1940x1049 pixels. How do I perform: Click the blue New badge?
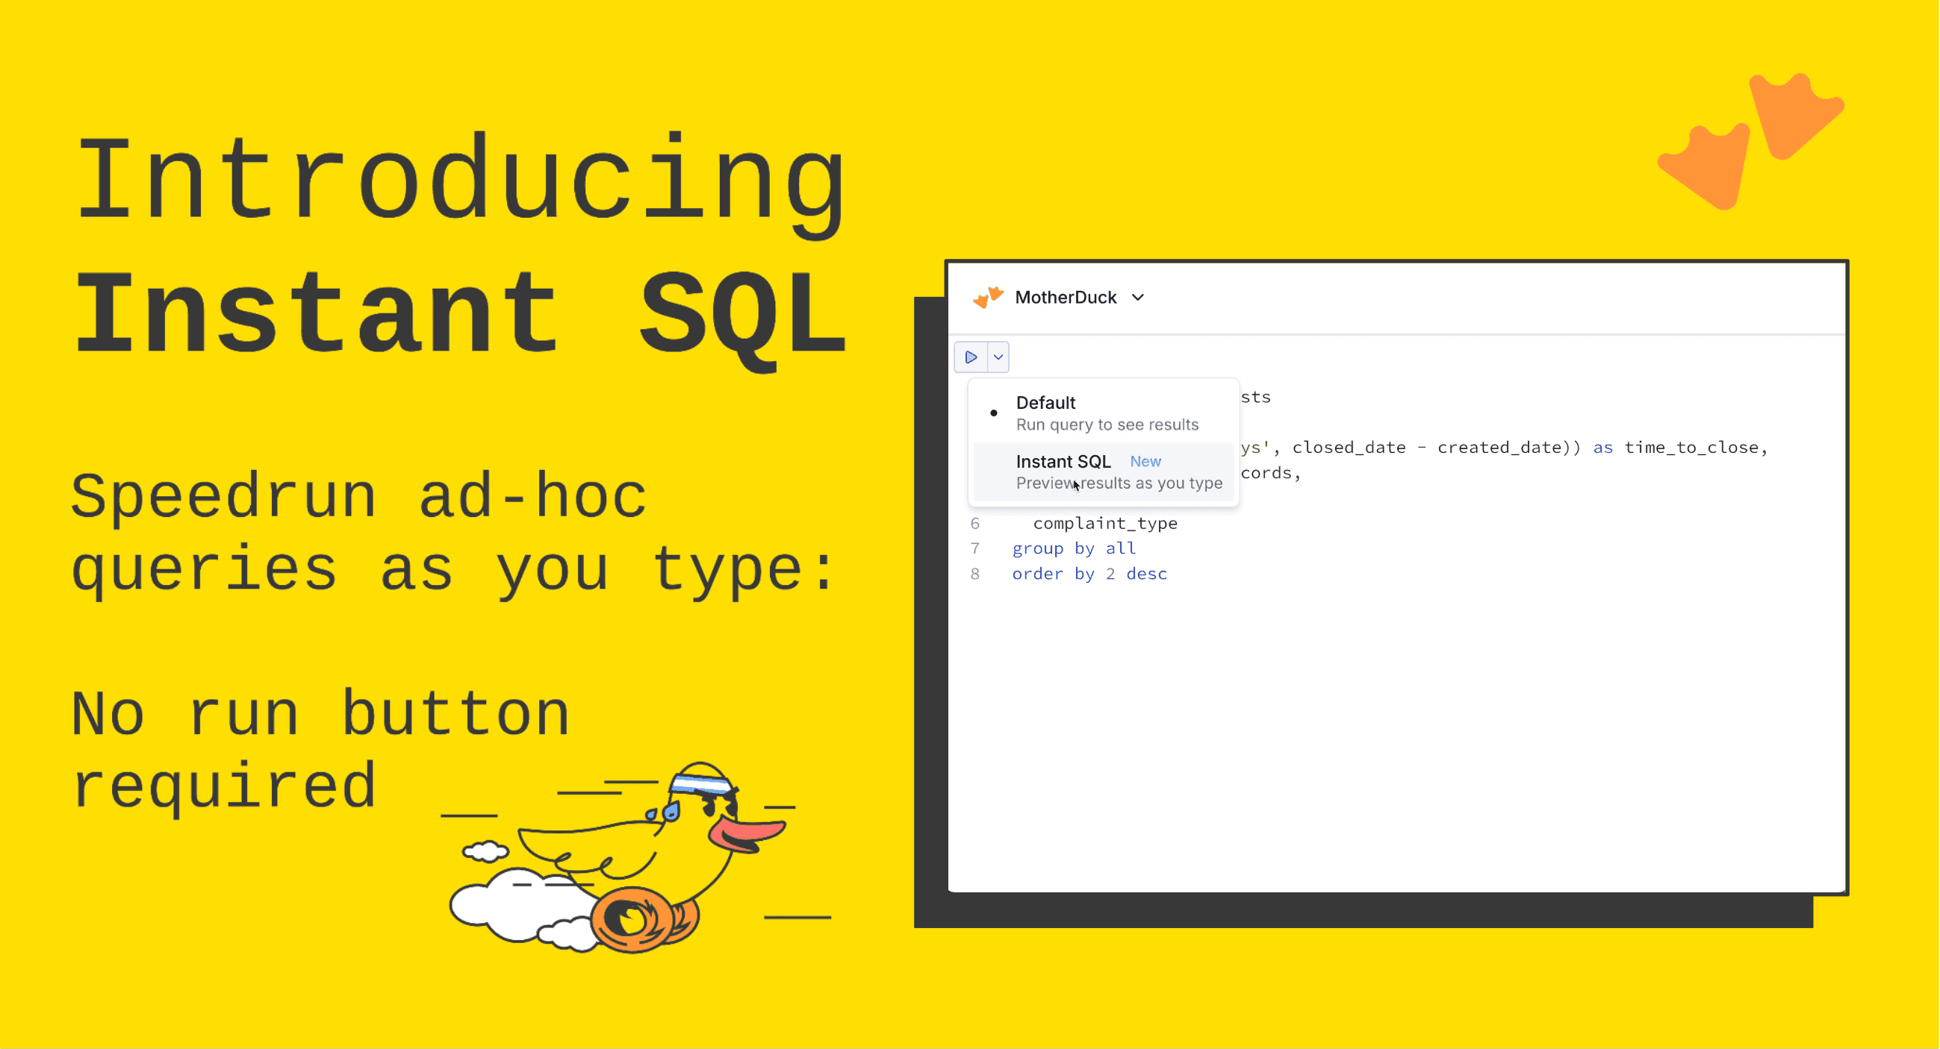(1145, 461)
